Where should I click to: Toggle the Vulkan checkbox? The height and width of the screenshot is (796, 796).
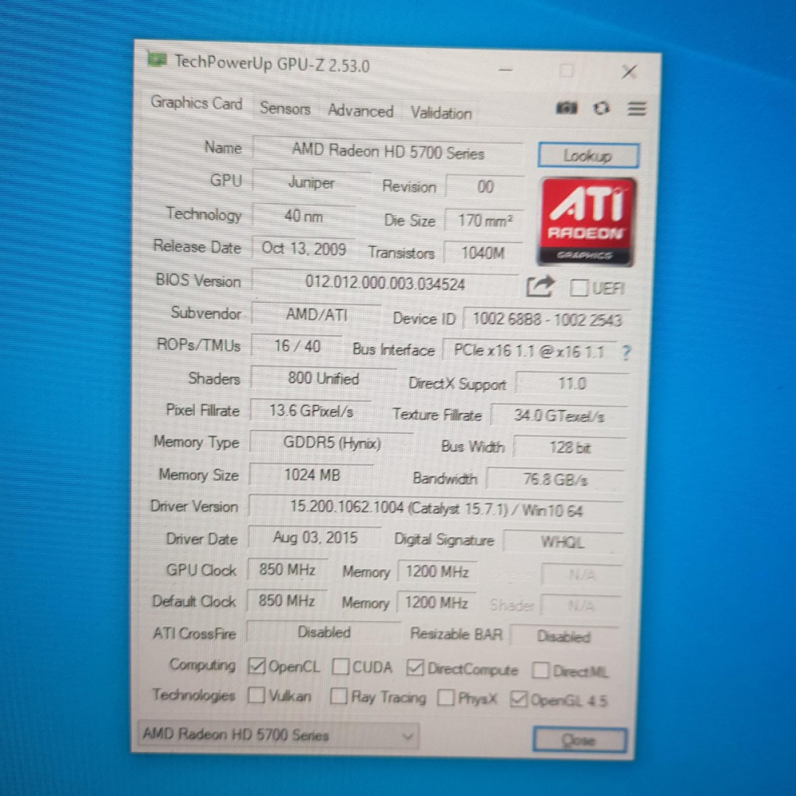pos(256,695)
